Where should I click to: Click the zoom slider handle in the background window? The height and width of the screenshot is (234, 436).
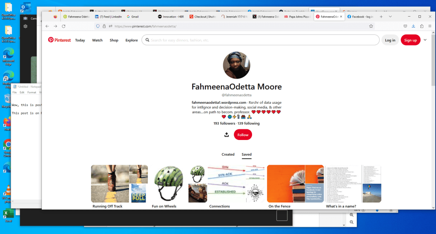click(x=377, y=210)
